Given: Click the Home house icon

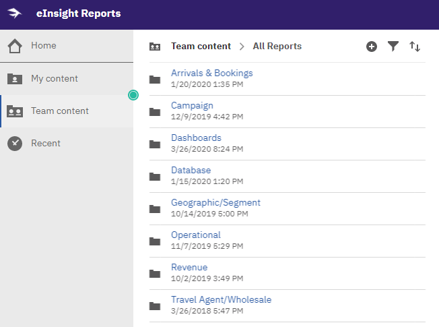Looking at the screenshot, I should coord(15,46).
